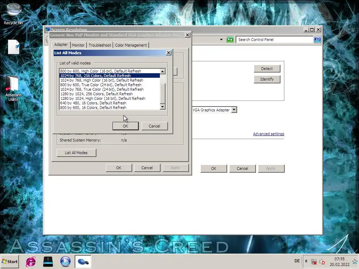
Task: Click Apply in Screen Resolution window
Action: point(271,168)
